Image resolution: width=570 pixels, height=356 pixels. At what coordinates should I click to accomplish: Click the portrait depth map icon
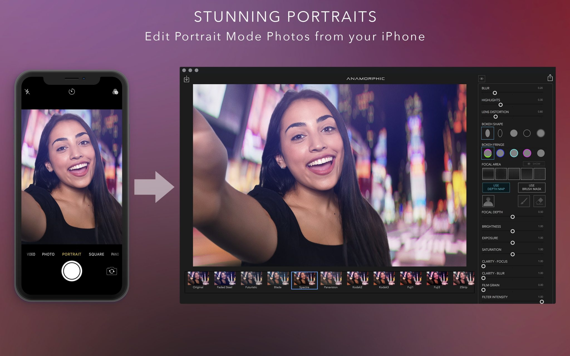tap(489, 201)
